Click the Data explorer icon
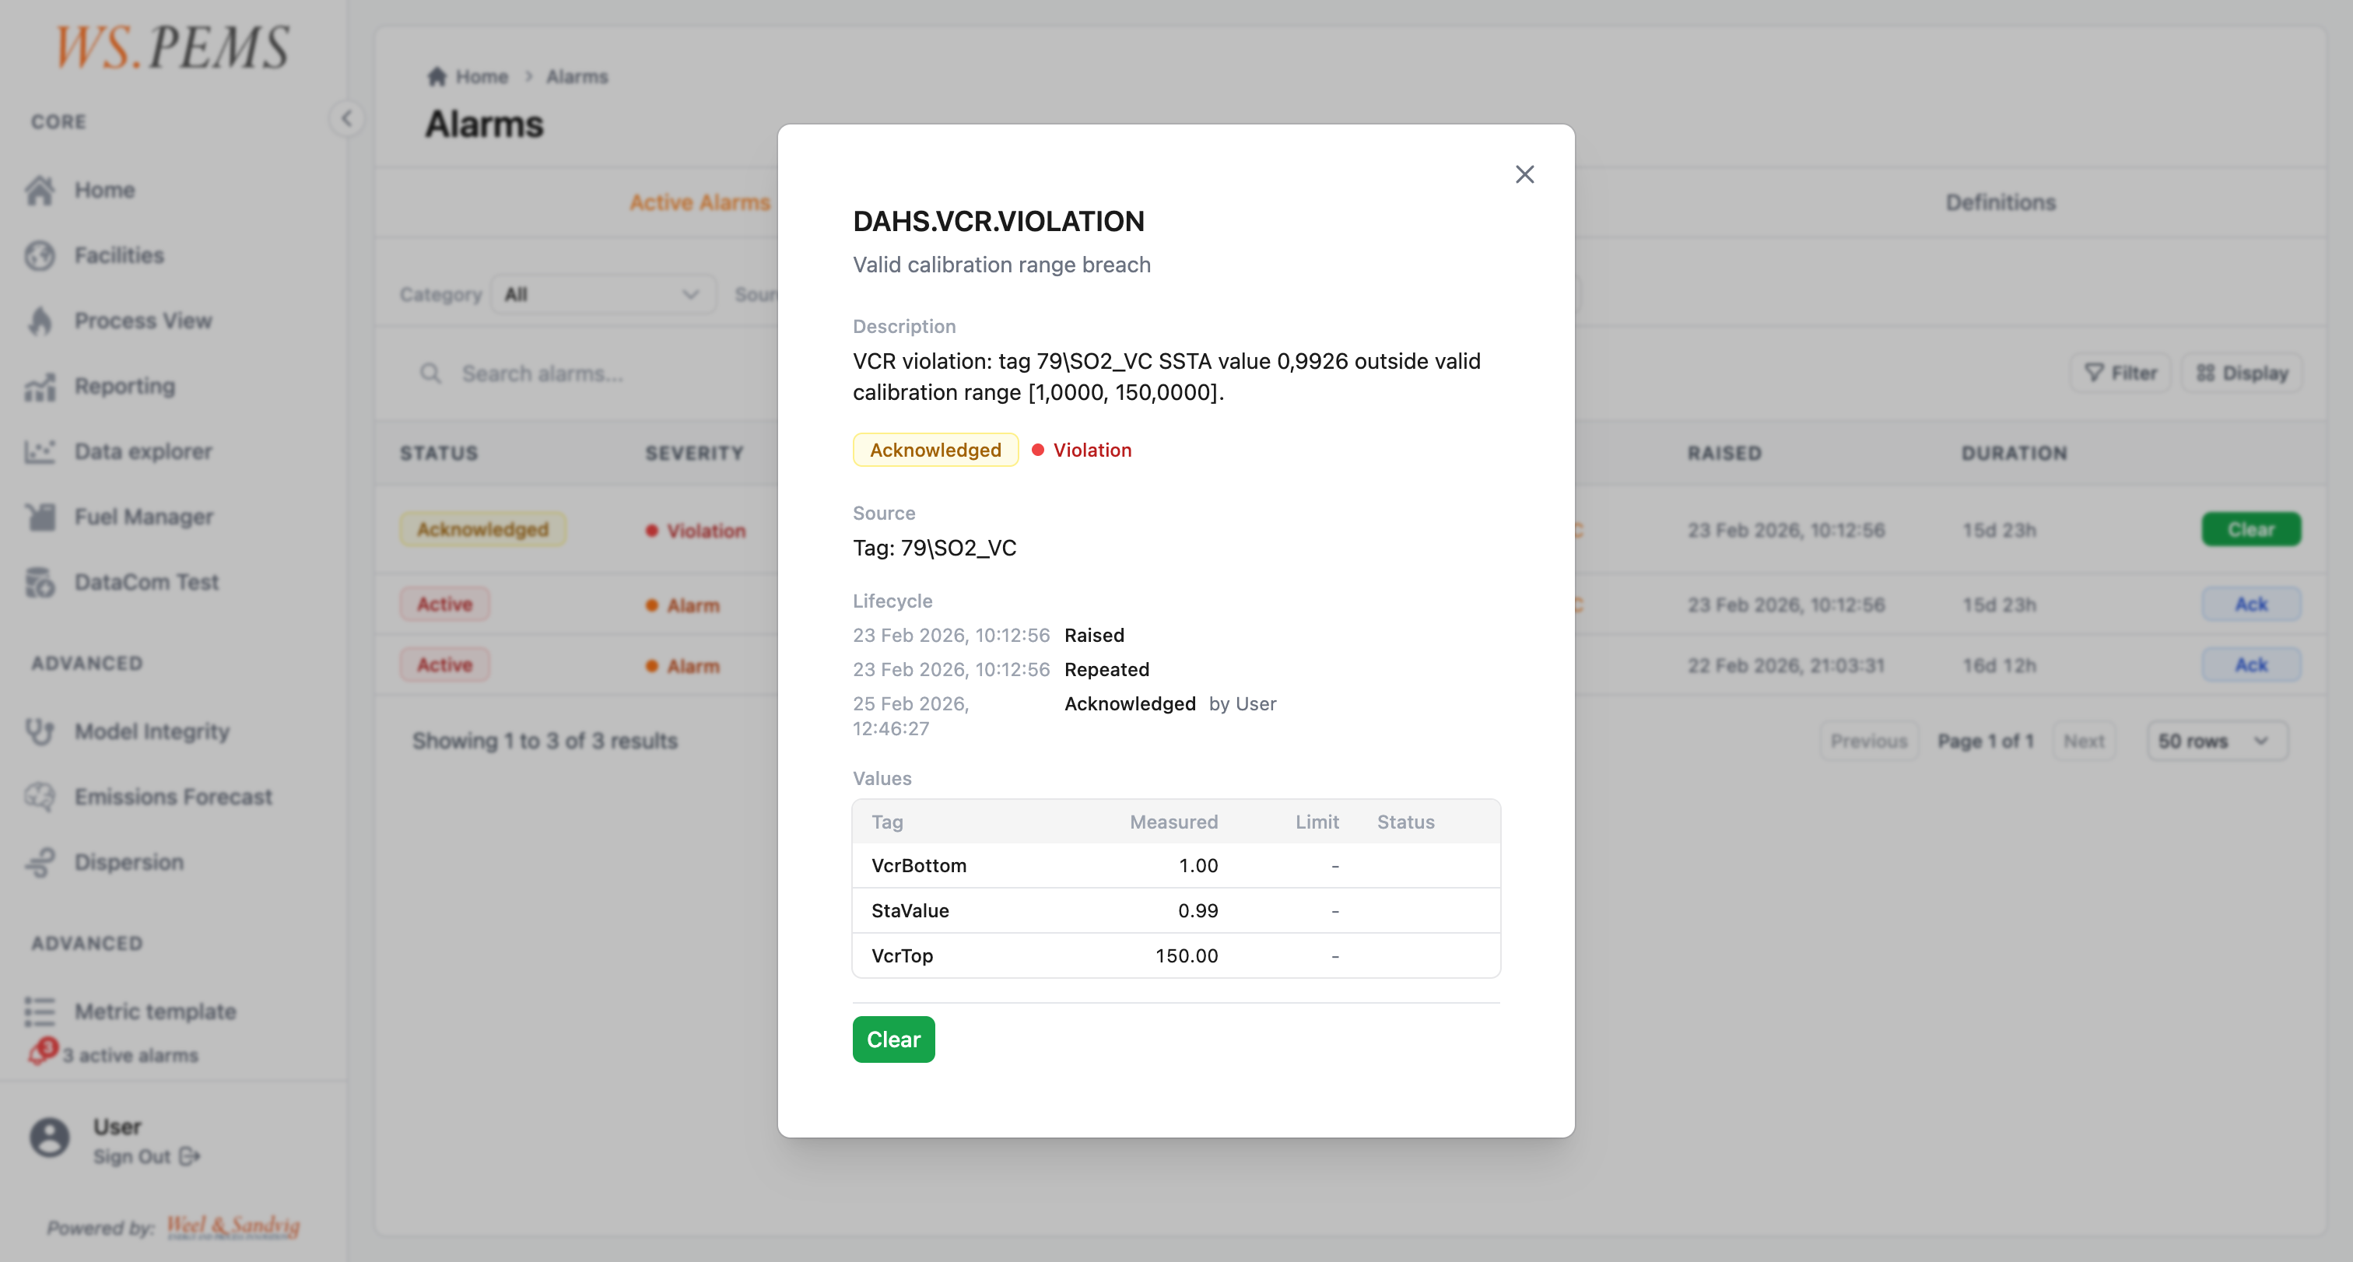 click(39, 451)
